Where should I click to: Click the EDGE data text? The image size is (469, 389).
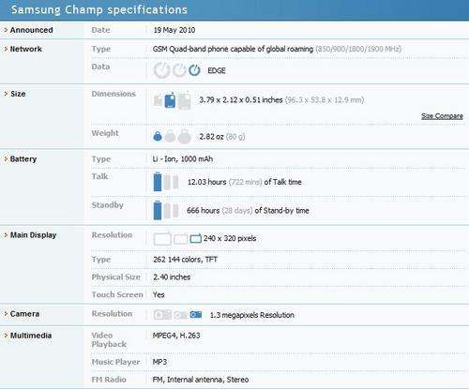coord(217,70)
